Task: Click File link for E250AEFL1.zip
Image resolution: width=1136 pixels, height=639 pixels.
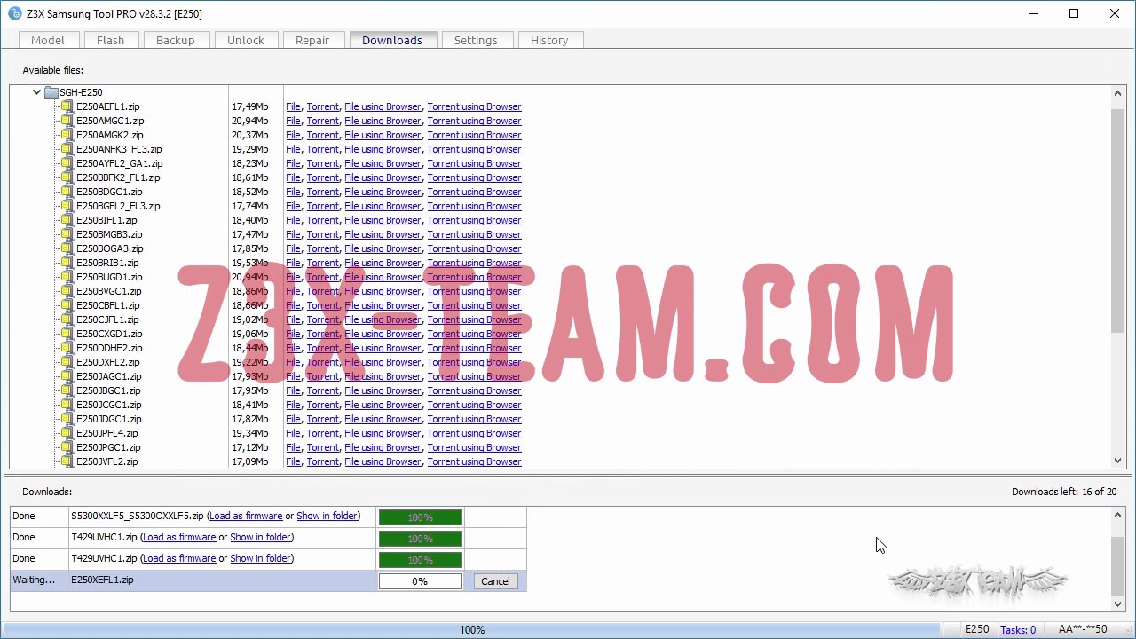Action: 293,106
